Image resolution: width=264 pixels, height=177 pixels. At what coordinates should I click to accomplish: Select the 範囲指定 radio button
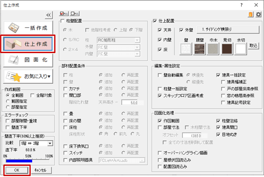pyautogui.click(x=8, y=101)
